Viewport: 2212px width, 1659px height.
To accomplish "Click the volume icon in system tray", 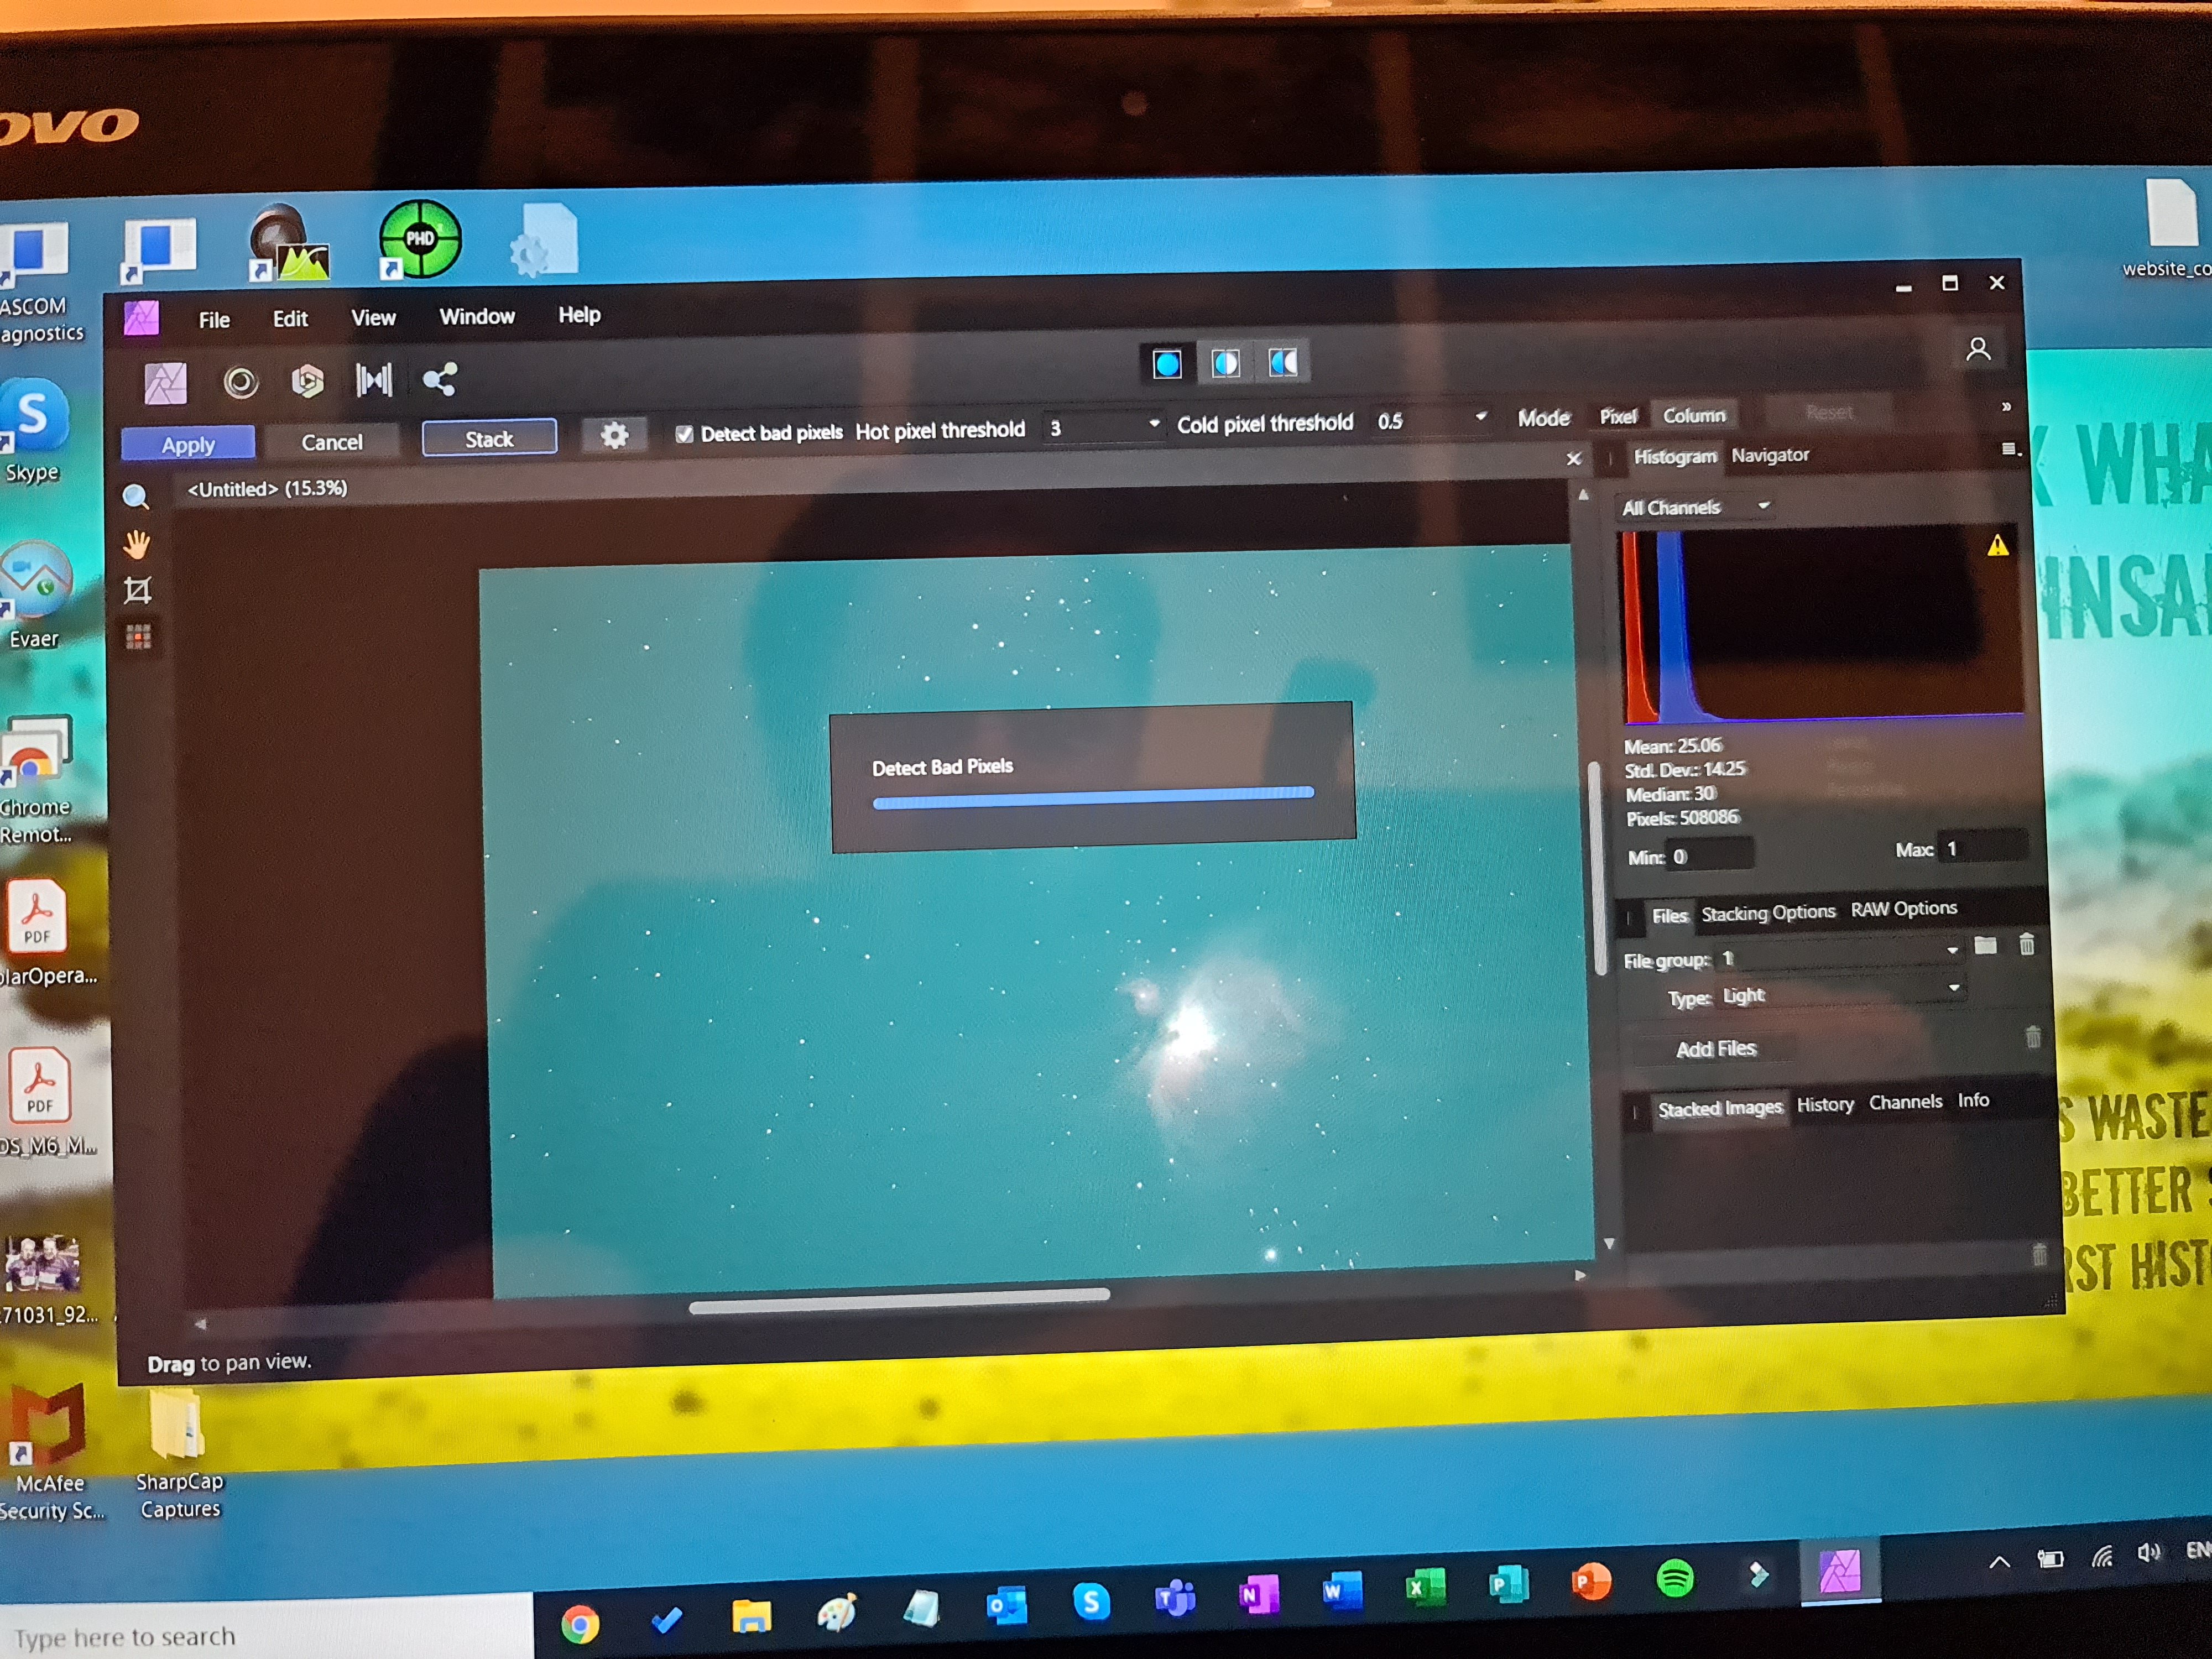I will [x=2148, y=1552].
